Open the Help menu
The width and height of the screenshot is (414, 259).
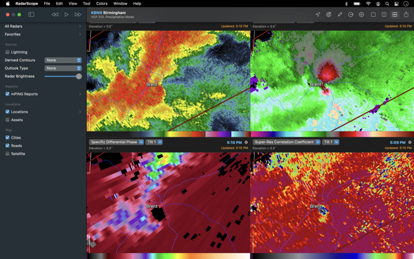[x=137, y=4]
